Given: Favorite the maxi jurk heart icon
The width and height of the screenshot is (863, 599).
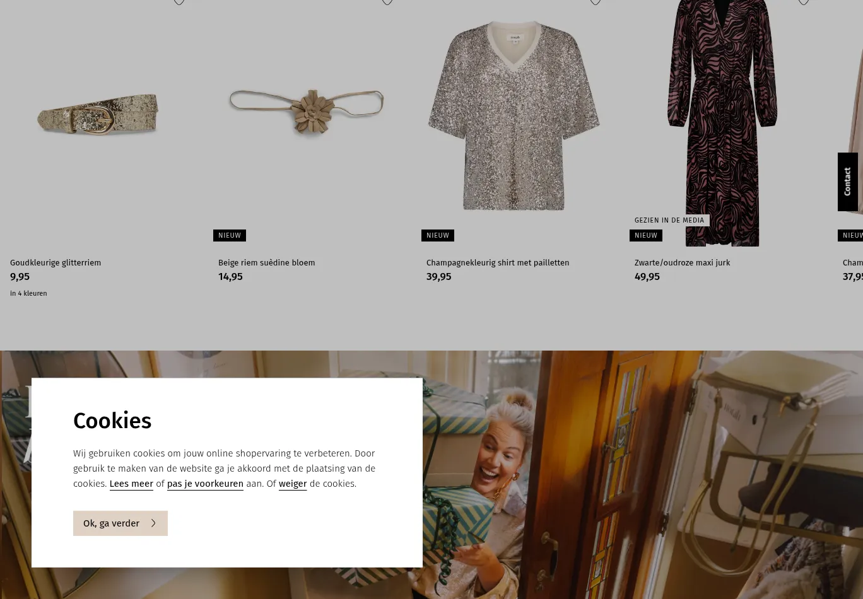Looking at the screenshot, I should click(x=804, y=2).
